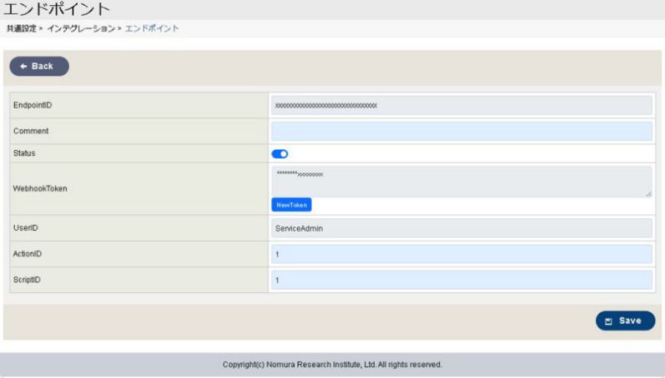Click the EndpointID field
The height and width of the screenshot is (378, 665).
click(461, 106)
